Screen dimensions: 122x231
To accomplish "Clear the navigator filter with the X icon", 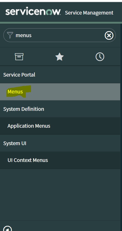I will [109, 36].
